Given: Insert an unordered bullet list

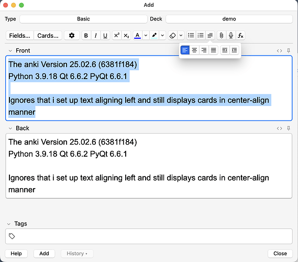Looking at the screenshot, I should 191,36.
